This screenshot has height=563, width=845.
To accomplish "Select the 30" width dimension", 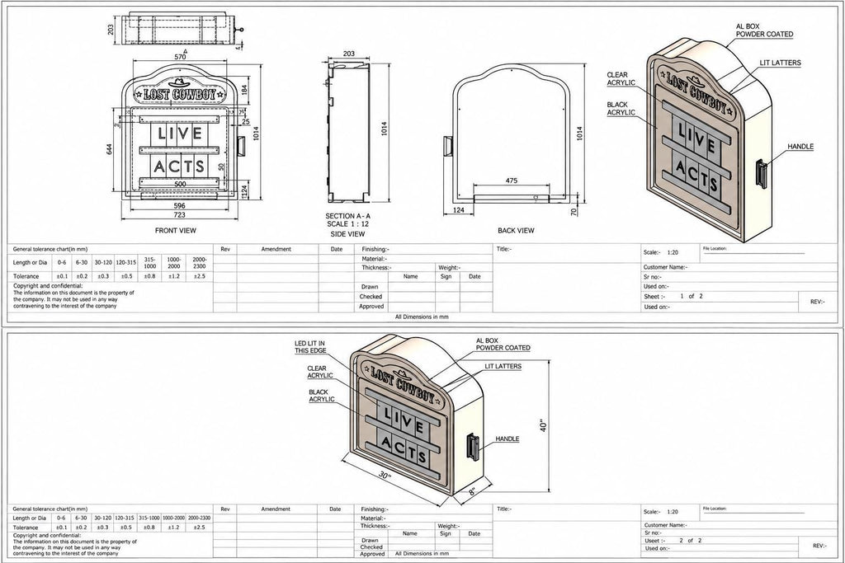I will point(384,476).
